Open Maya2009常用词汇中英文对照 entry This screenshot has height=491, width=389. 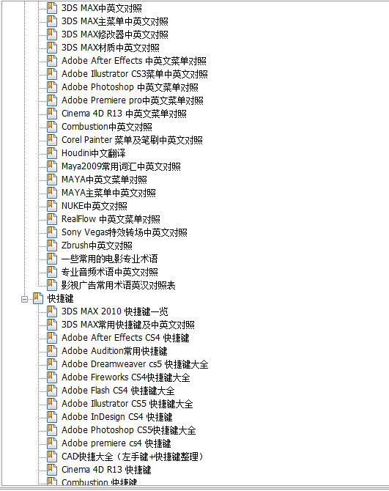[x=121, y=166]
